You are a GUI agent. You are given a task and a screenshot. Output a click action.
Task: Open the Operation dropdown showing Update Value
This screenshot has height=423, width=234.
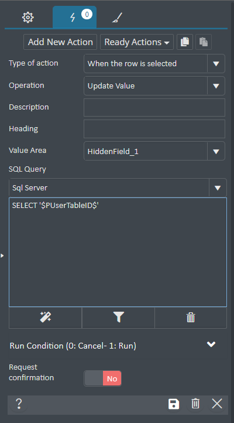point(154,86)
